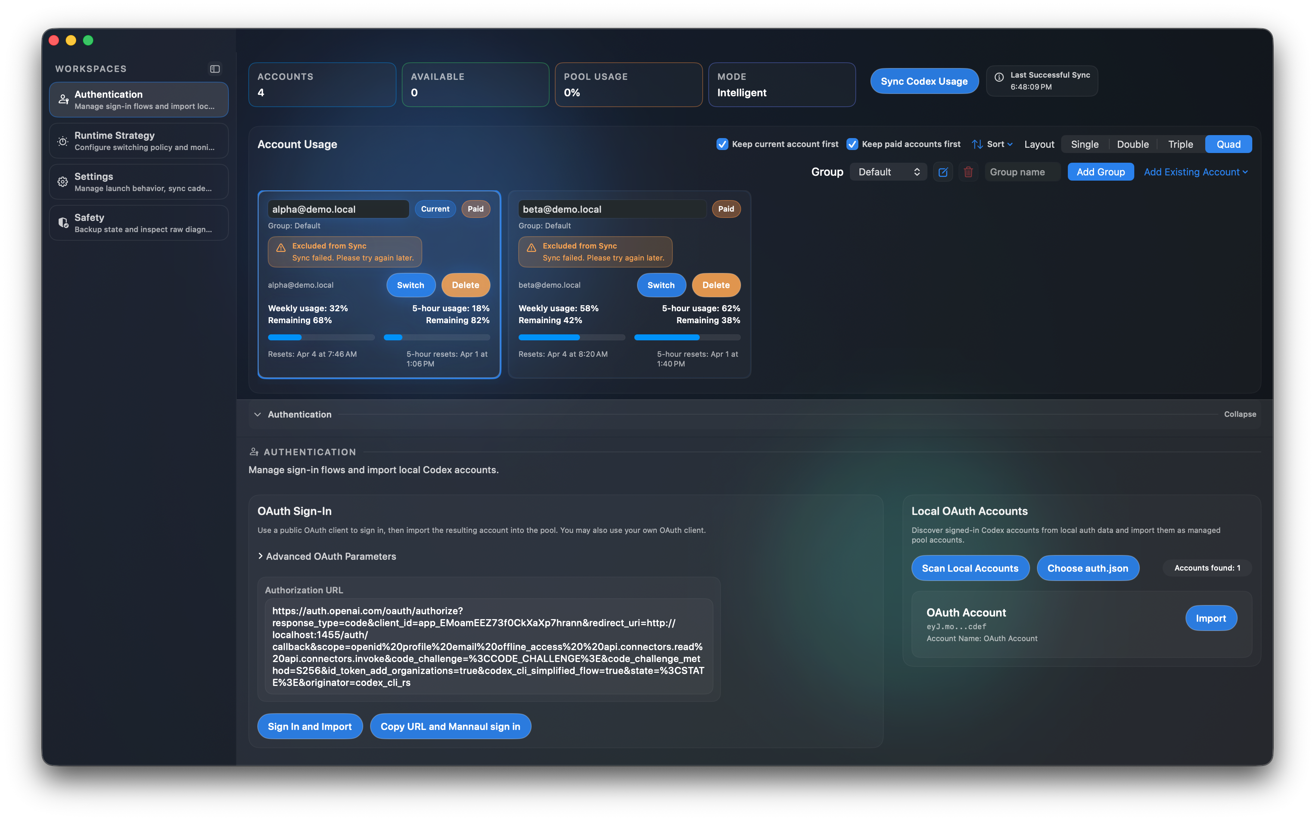Image resolution: width=1315 pixels, height=821 pixels.
Task: Click warning triangle icon on beta card
Action: [x=531, y=248]
